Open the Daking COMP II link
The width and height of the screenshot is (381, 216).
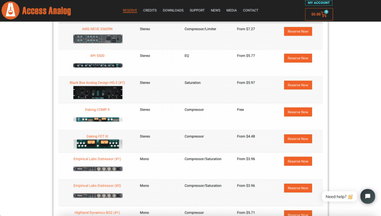point(97,109)
